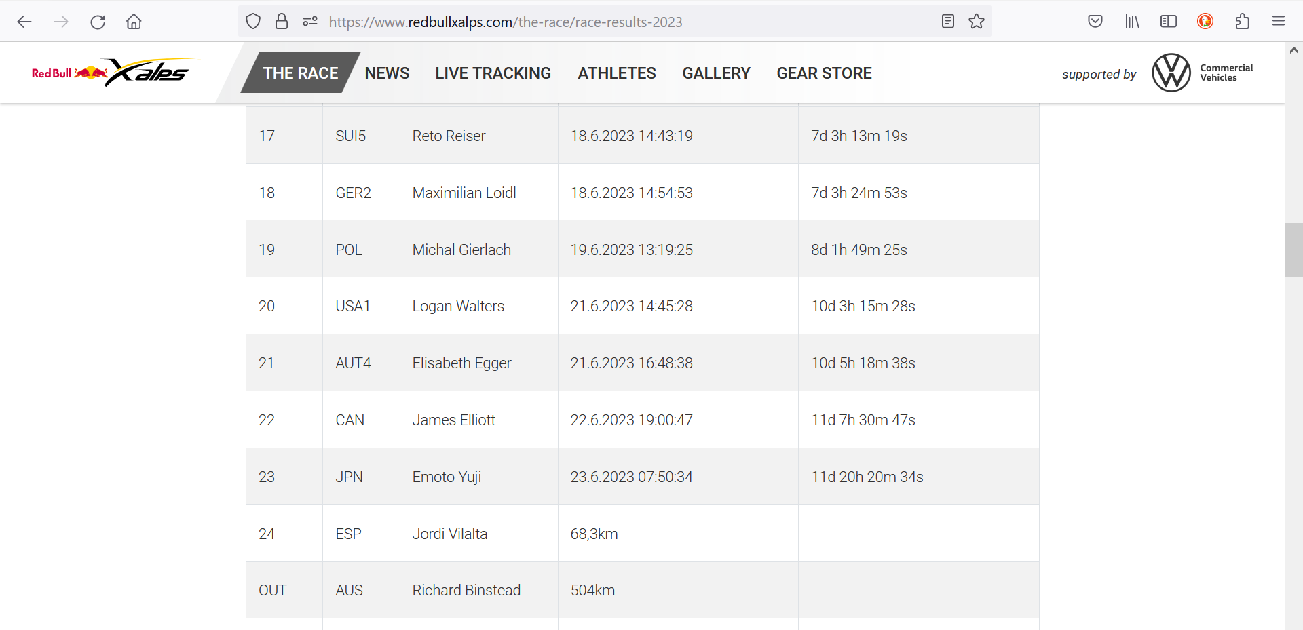Click team code JPN
This screenshot has height=630, width=1303.
(349, 477)
